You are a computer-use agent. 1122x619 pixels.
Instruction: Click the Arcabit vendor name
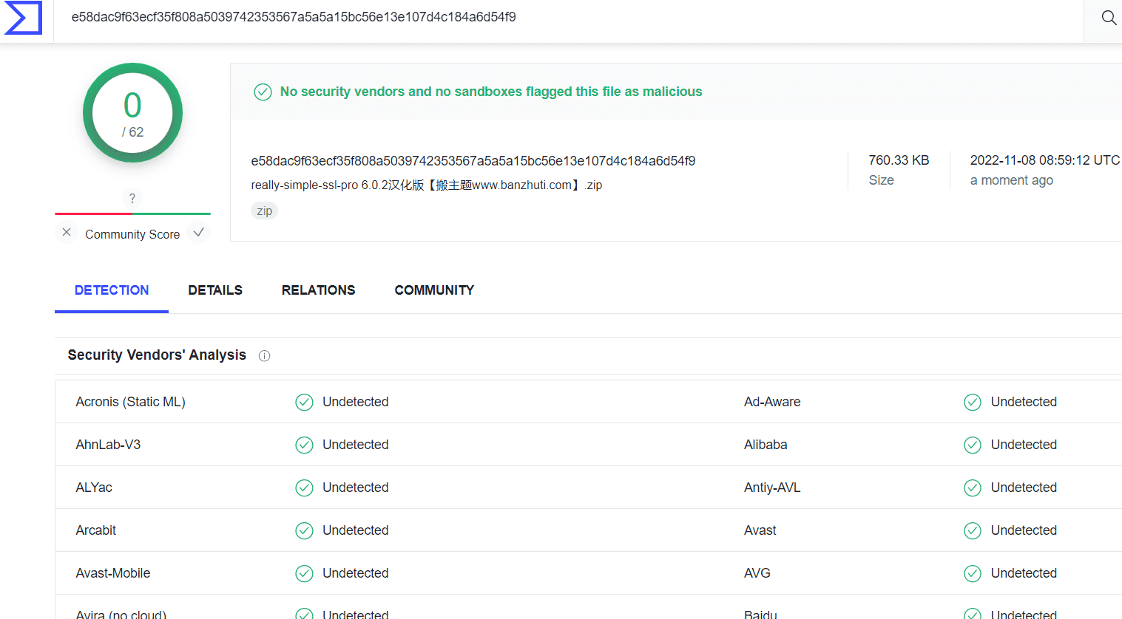(x=95, y=530)
